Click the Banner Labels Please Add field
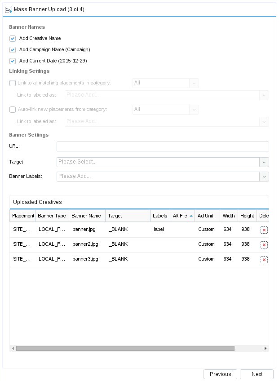Viewport: 279px width, 381px height. (x=158, y=177)
